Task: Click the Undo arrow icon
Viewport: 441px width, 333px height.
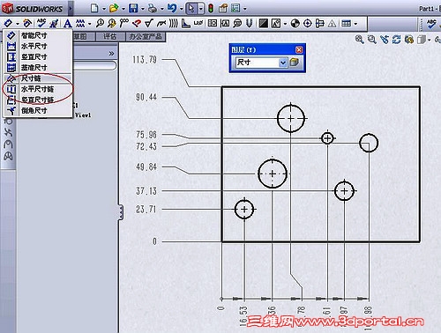Action: coord(172,8)
